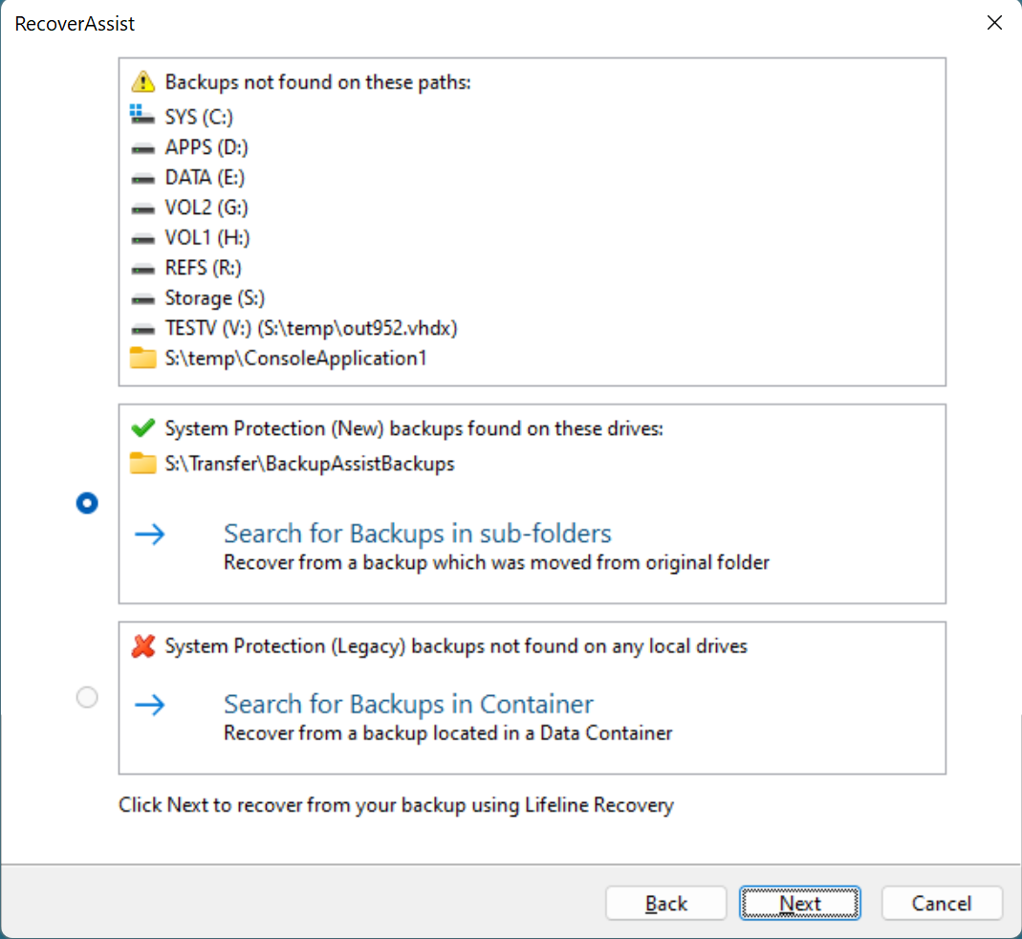Click the red X legacy status icon
This screenshot has width=1022, height=939.
[x=142, y=646]
